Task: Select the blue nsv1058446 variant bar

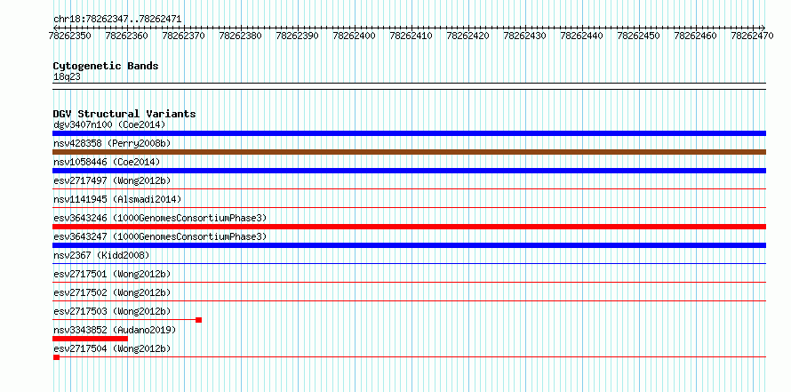Action: (x=409, y=171)
